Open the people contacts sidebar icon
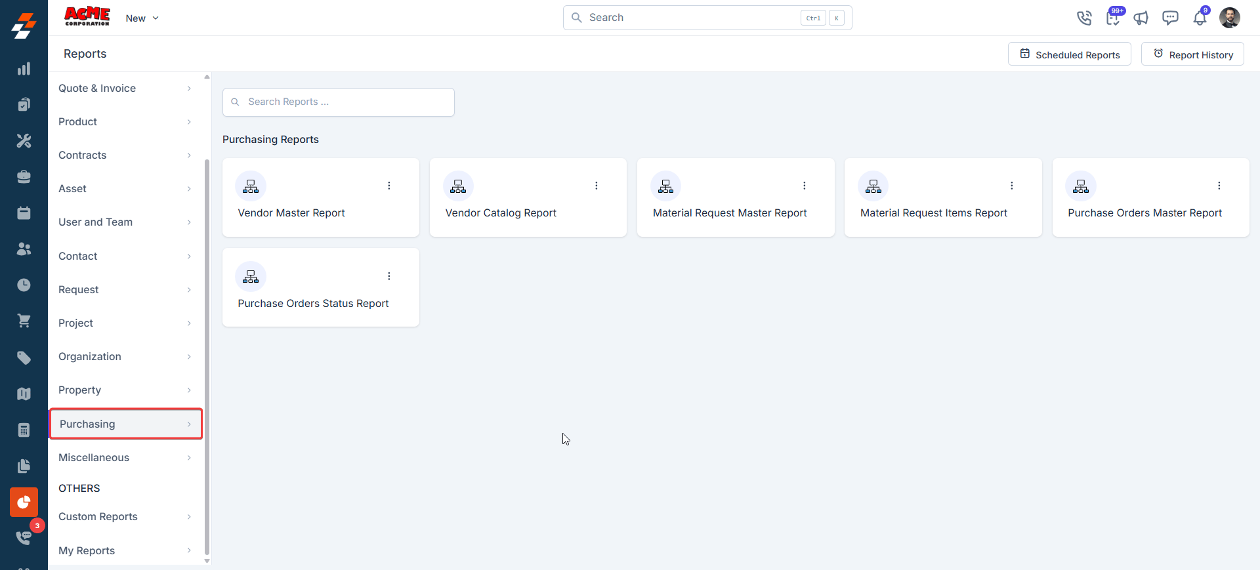Viewport: 1260px width, 570px height. [24, 249]
